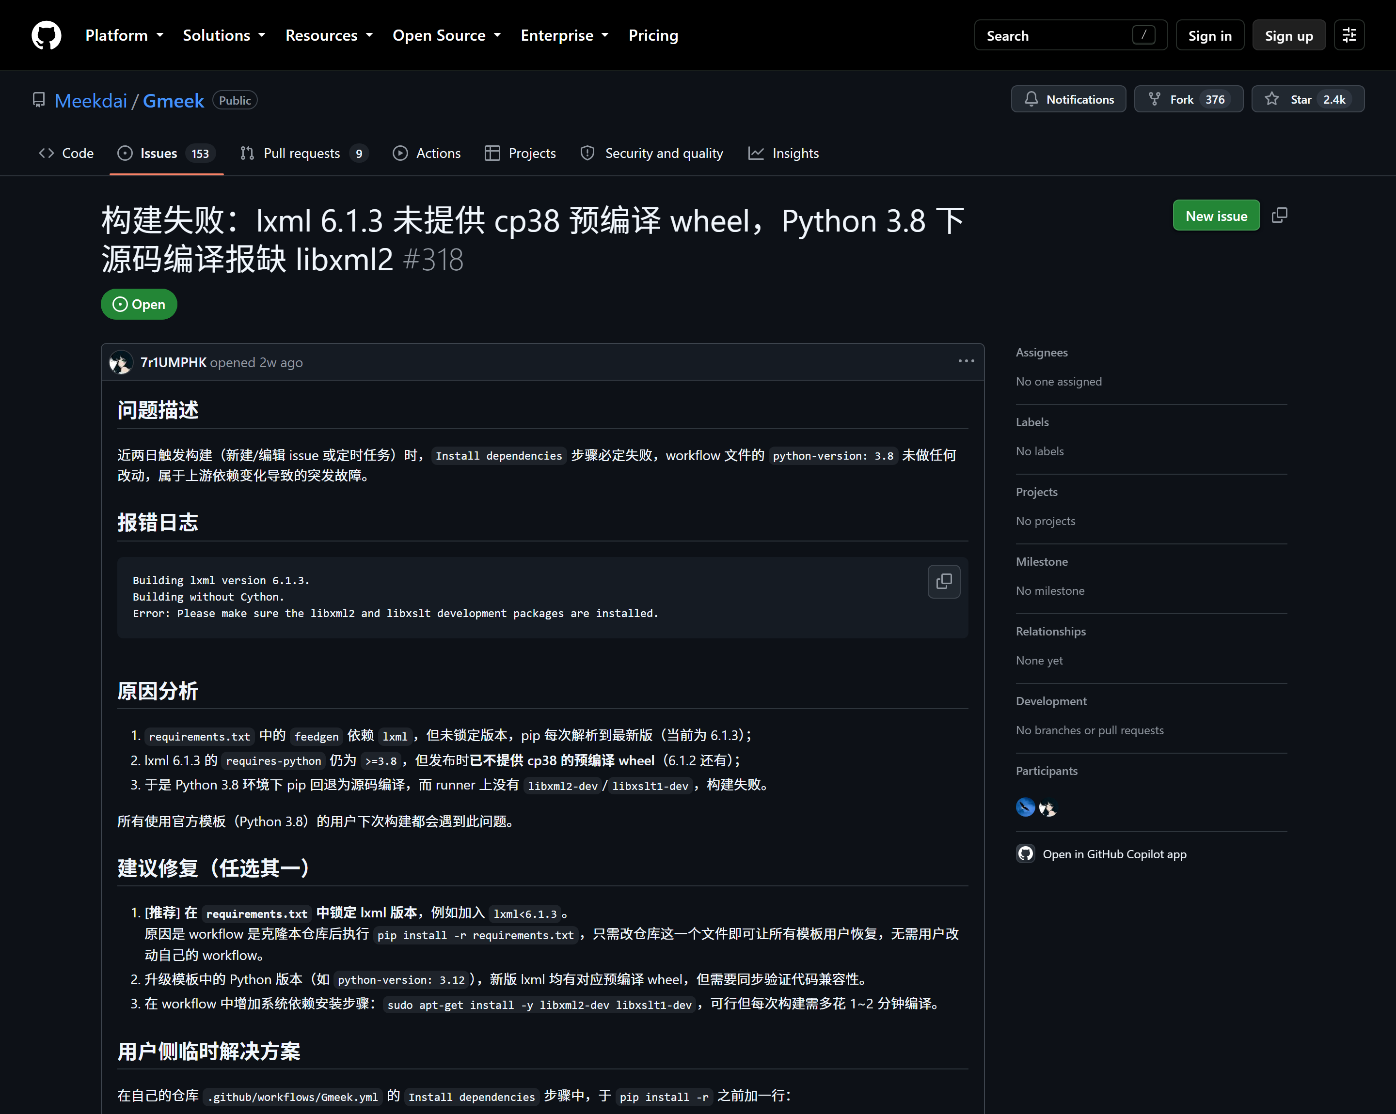The image size is (1396, 1114).
Task: Expand the Platform menu
Action: (x=124, y=35)
